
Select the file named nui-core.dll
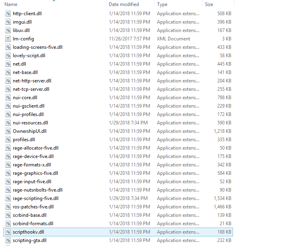click(x=25, y=98)
